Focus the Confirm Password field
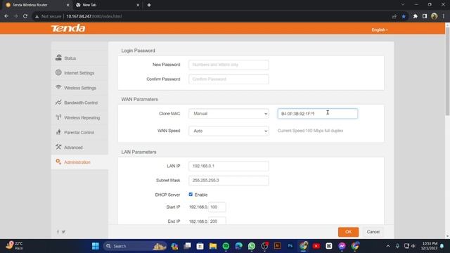This screenshot has height=253, width=450. click(x=229, y=79)
